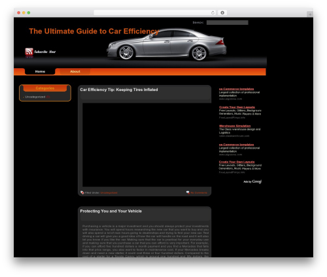327x277 pixels.
Task: Focus the Search input field
Action: pyautogui.click(x=228, y=22)
